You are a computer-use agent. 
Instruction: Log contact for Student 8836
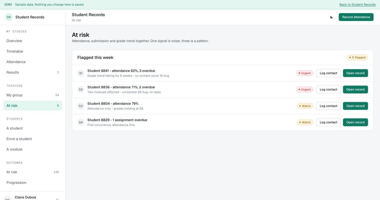tap(328, 89)
